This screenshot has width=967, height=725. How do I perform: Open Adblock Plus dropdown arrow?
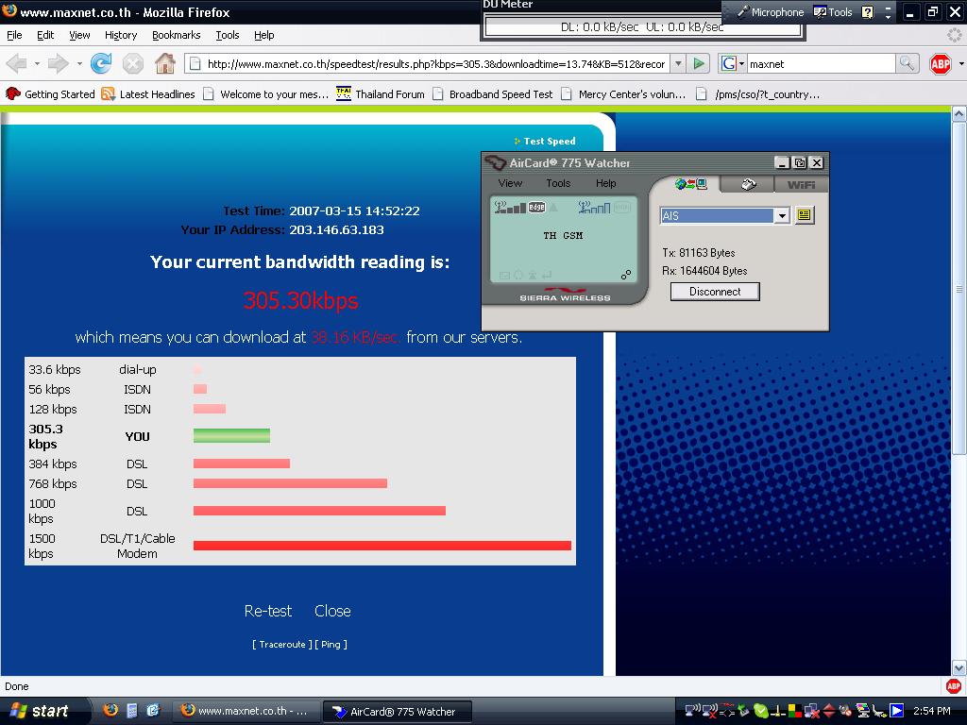point(960,63)
